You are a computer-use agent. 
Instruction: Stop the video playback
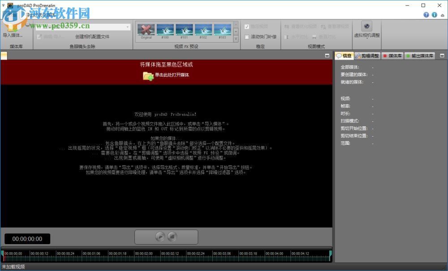pyautogui.click(x=172, y=237)
